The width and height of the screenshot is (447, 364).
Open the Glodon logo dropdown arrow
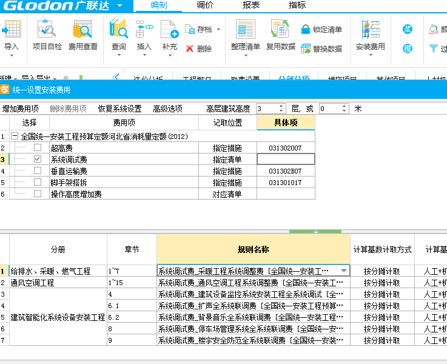[120, 5]
